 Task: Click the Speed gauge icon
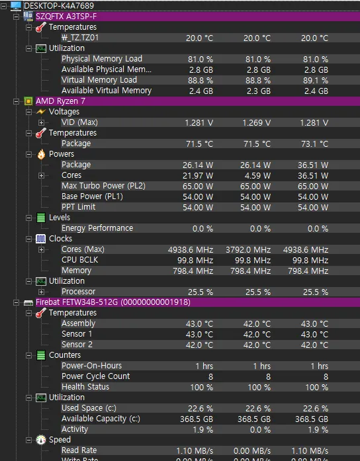tap(41, 440)
